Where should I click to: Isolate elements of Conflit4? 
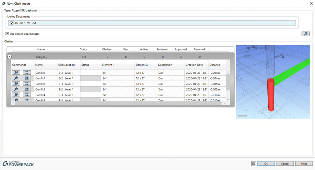pos(27,95)
